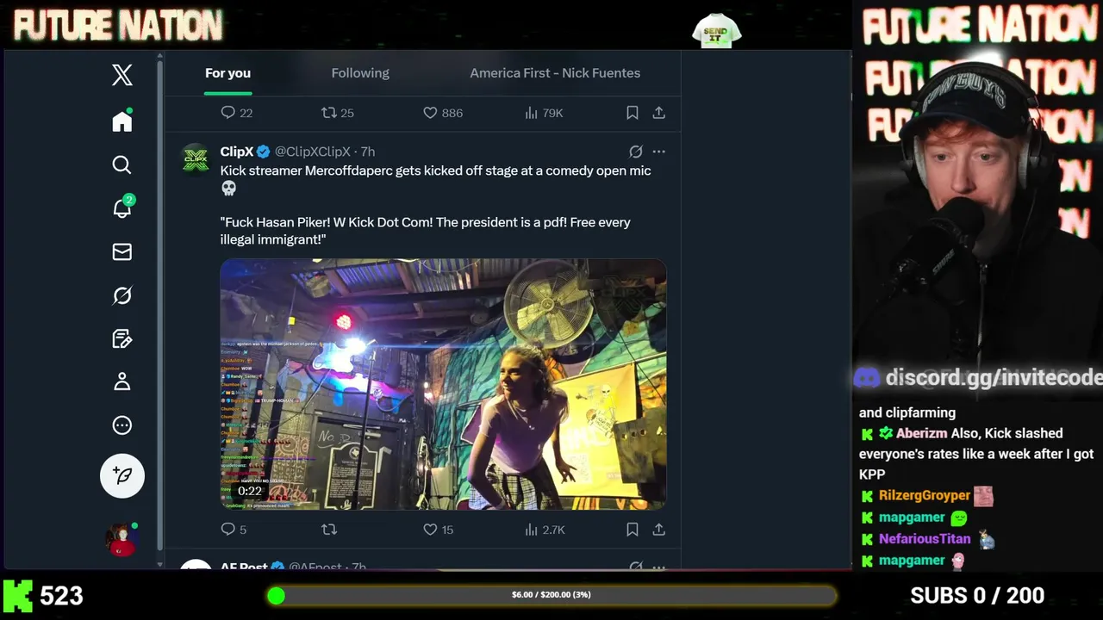Switch to the Following tab
Viewport: 1103px width, 620px height.
[360, 73]
